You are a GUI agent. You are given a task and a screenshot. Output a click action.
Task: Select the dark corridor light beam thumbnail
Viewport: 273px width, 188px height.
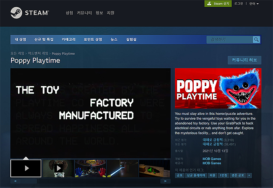coord(122,168)
